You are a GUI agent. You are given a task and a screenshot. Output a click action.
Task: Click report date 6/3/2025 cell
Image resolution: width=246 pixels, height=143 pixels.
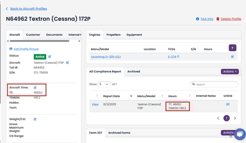click(x=110, y=104)
